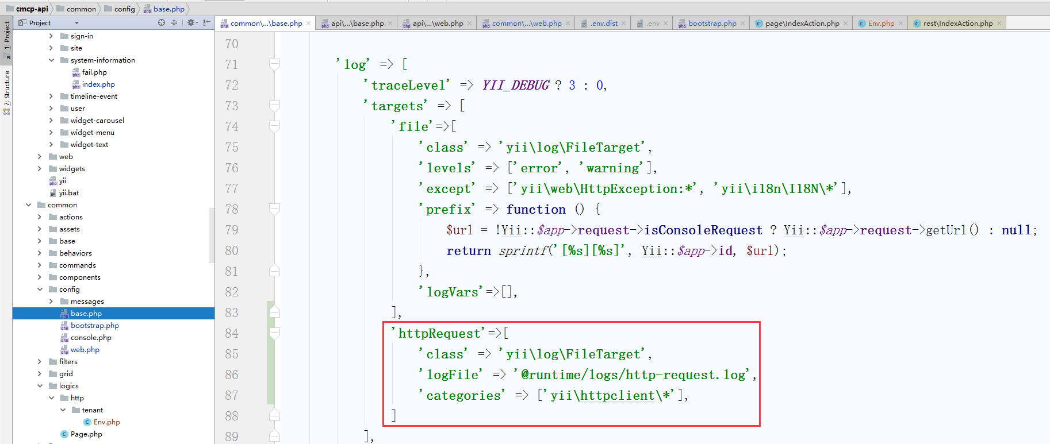Click the php file icon beside fail.php
1050x444 pixels.
pos(76,72)
